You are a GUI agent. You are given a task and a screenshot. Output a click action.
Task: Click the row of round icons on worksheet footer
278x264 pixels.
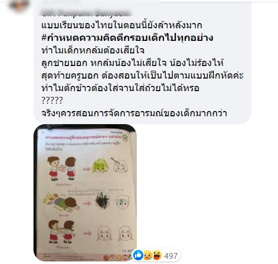118,257
